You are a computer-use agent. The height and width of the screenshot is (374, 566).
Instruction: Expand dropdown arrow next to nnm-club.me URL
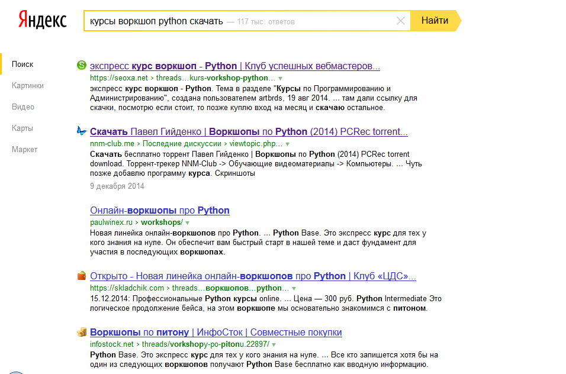click(288, 144)
